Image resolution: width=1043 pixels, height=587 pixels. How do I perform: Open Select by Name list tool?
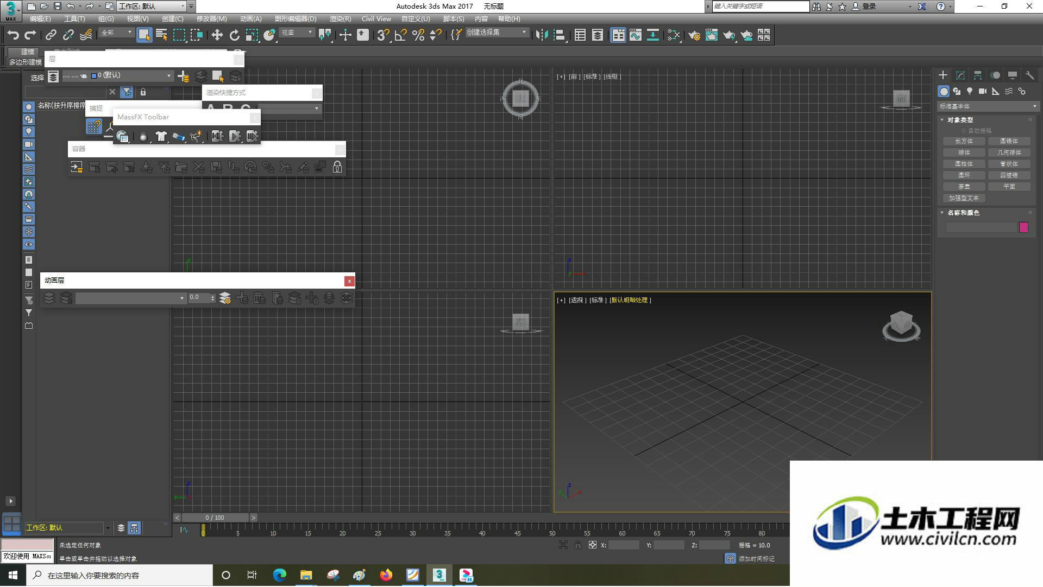161,35
